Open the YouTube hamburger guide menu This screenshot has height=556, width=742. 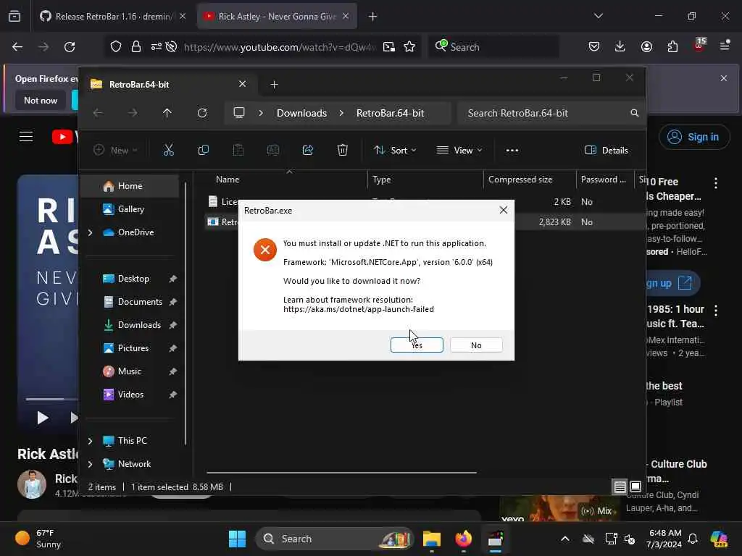pyautogui.click(x=26, y=137)
